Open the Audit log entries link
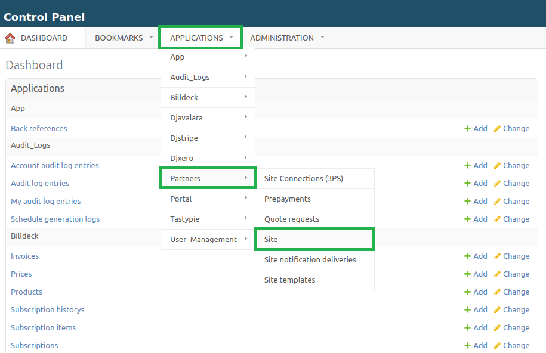Image resolution: width=546 pixels, height=353 pixels. coord(40,184)
